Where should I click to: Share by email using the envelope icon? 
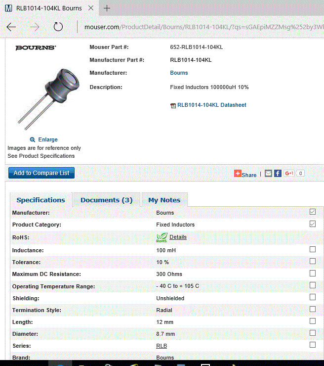click(x=268, y=174)
